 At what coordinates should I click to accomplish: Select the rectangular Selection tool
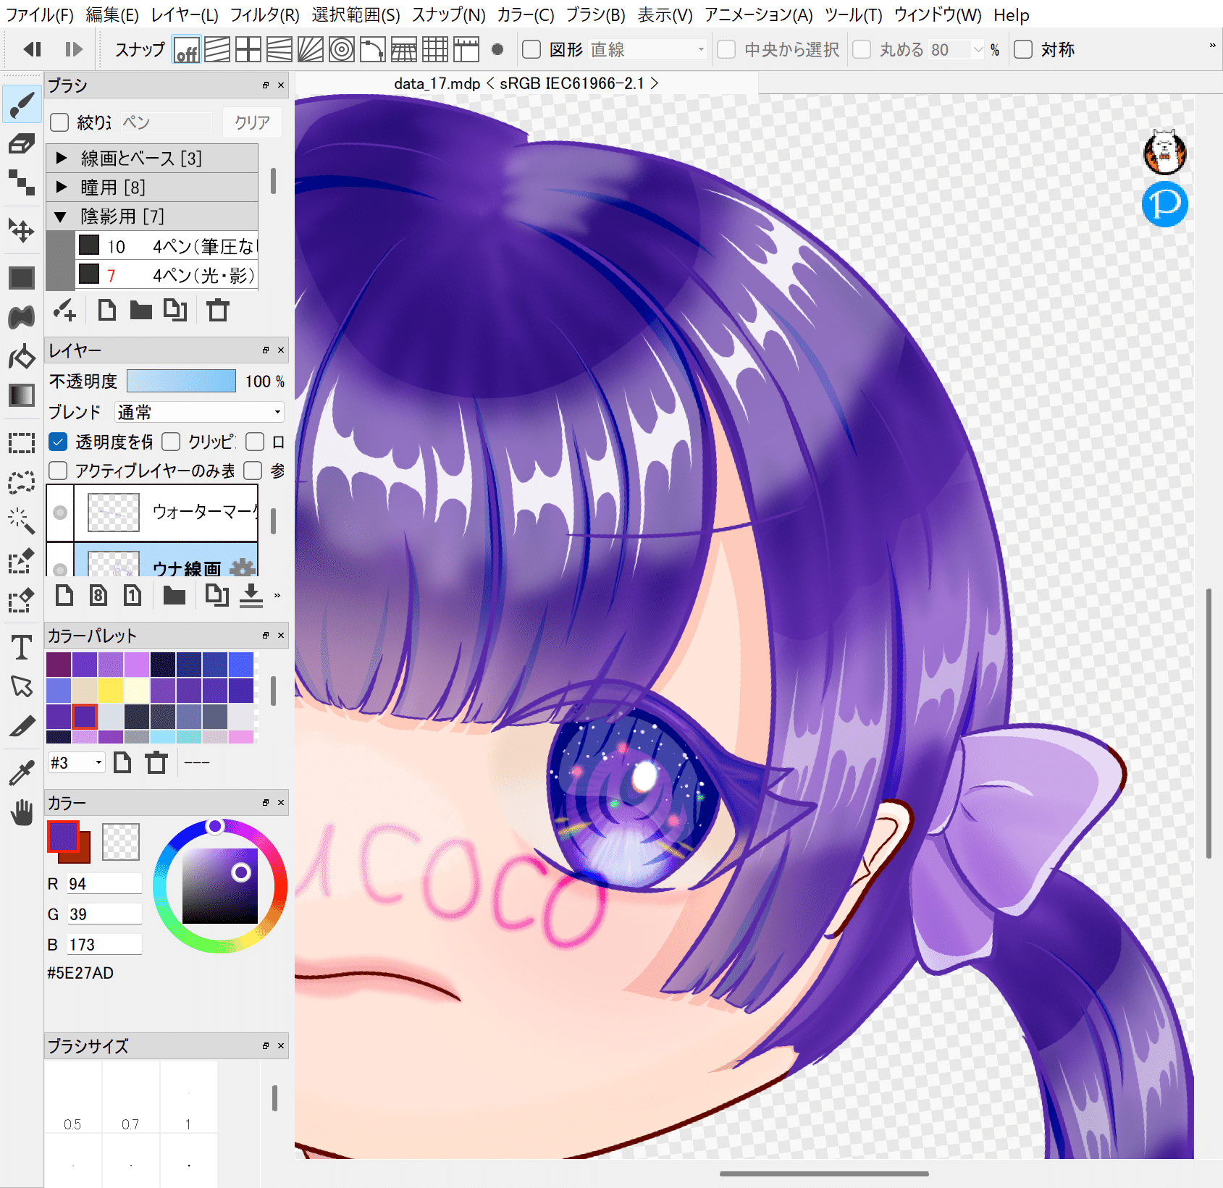click(22, 443)
